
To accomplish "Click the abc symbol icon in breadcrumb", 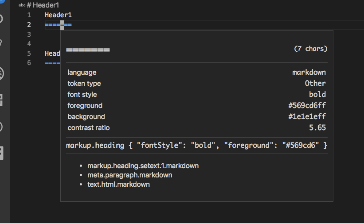I will [22, 5].
